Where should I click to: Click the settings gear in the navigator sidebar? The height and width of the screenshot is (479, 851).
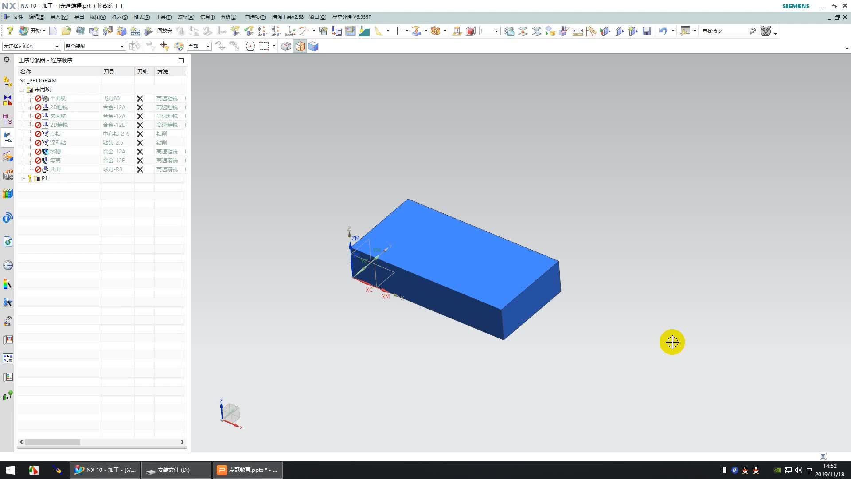(x=7, y=59)
